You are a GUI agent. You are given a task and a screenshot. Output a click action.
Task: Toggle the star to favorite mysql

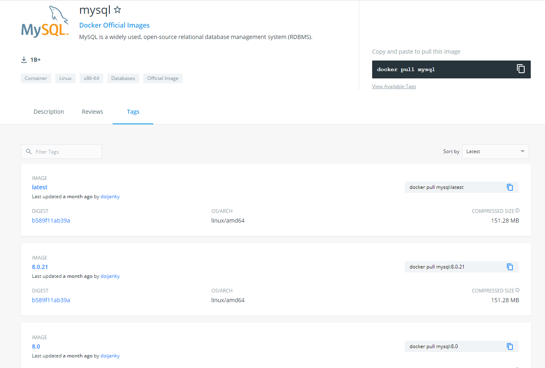pos(117,9)
